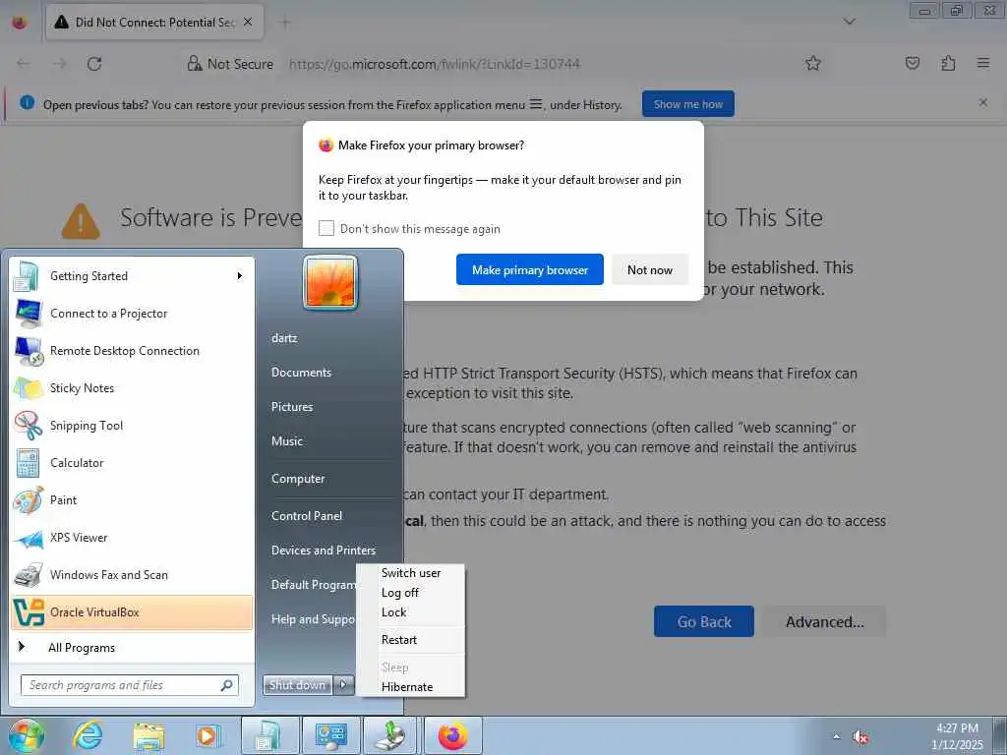Click the muted volume tray icon
This screenshot has height=755, width=1007.
860,737
